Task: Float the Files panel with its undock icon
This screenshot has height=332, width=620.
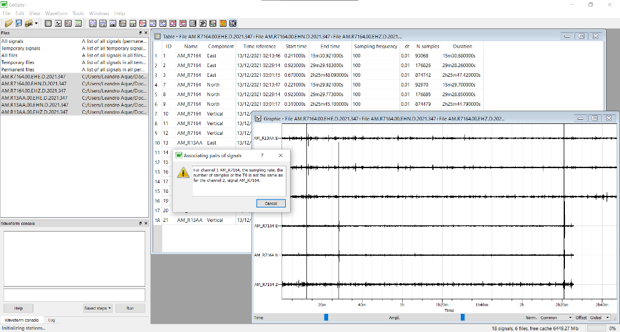Action: click(x=140, y=33)
